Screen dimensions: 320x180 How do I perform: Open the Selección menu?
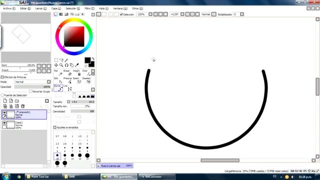tap(72, 8)
